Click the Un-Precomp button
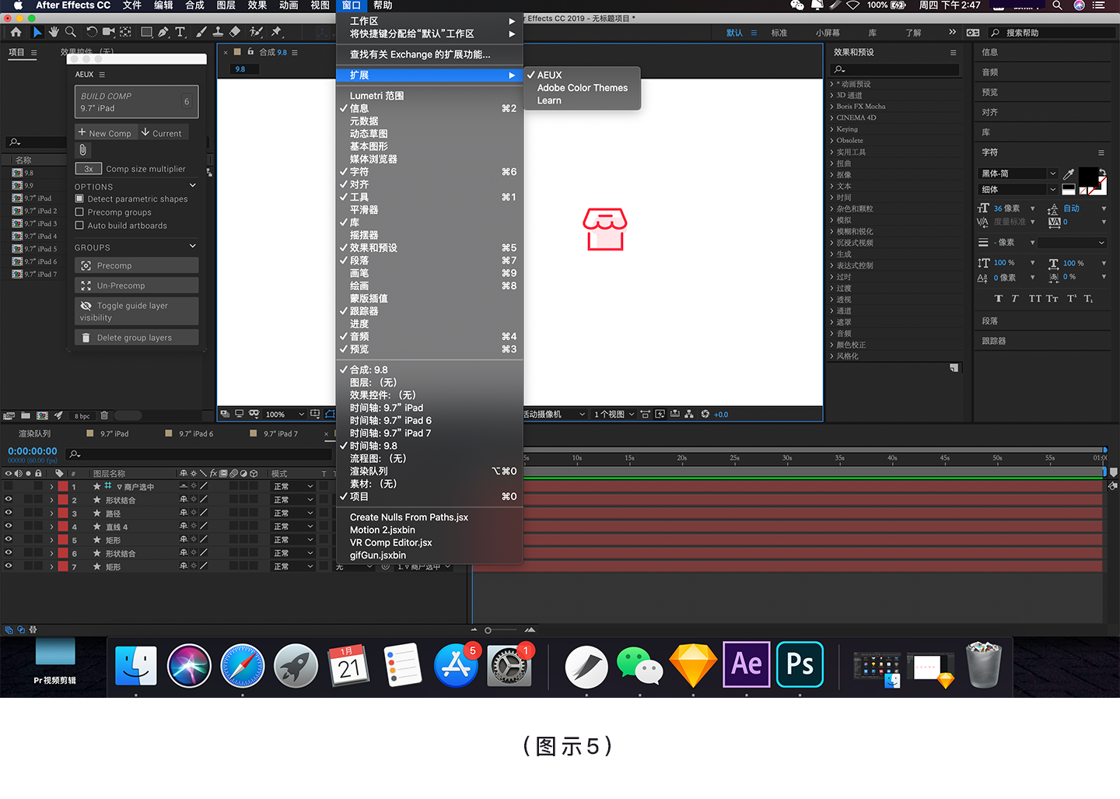This screenshot has height=799, width=1120. coord(137,286)
